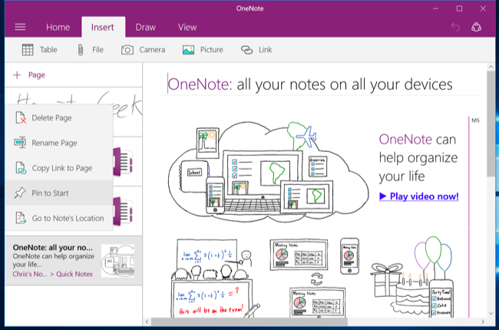Attach a File via its label
Screen dimensions: 499x330
[x=97, y=50]
